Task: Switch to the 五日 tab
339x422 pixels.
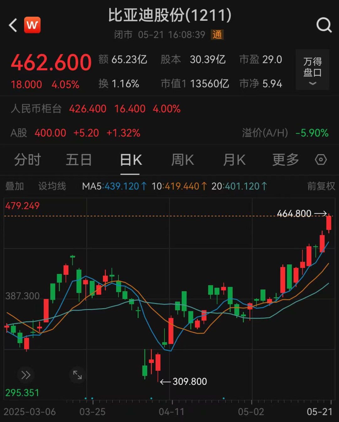Action: coord(78,160)
